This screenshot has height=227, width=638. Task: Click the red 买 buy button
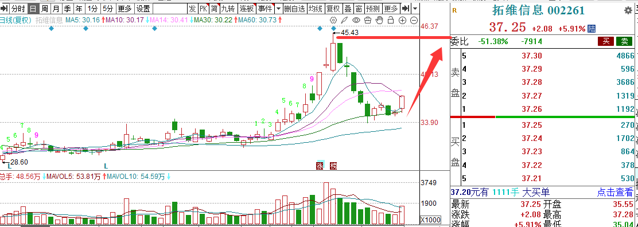click(x=605, y=41)
